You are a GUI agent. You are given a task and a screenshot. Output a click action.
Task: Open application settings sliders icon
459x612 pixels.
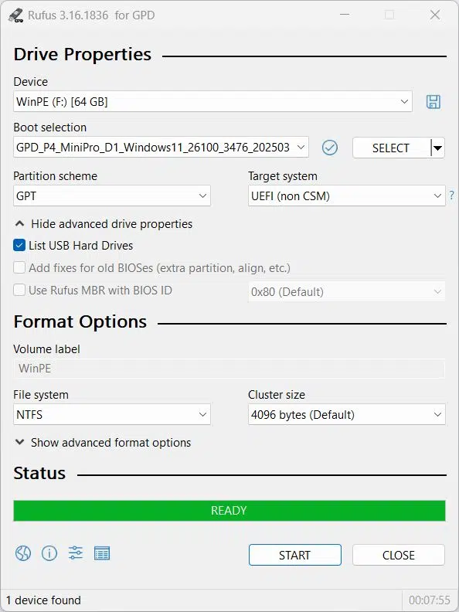pyautogui.click(x=75, y=553)
